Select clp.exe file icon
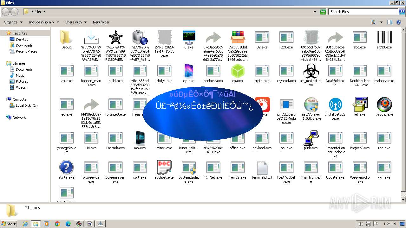 (x=189, y=71)
